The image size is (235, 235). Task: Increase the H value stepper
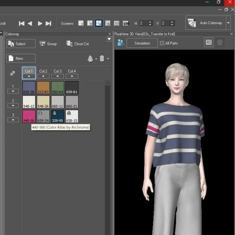[150, 22]
